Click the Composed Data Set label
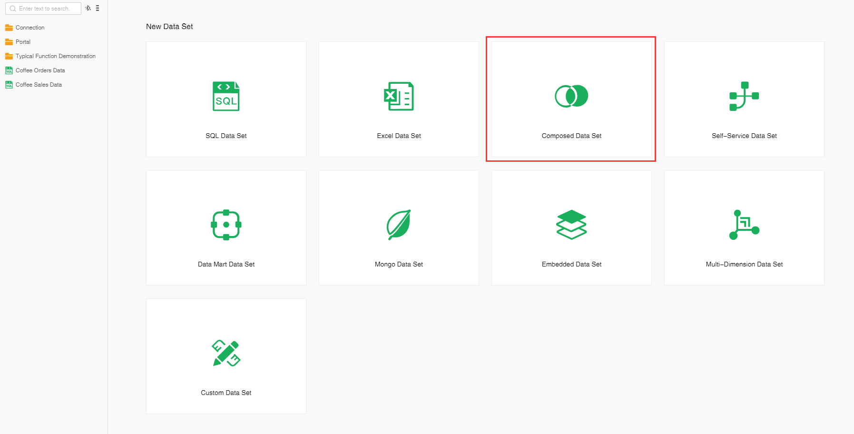854x434 pixels. click(x=571, y=136)
